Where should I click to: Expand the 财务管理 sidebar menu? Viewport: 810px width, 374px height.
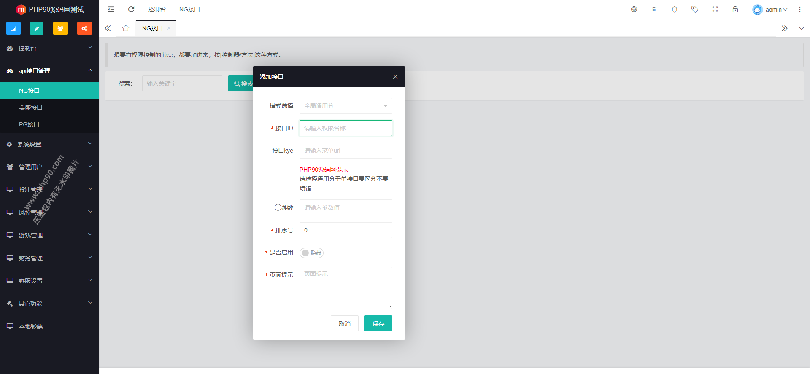pos(49,258)
